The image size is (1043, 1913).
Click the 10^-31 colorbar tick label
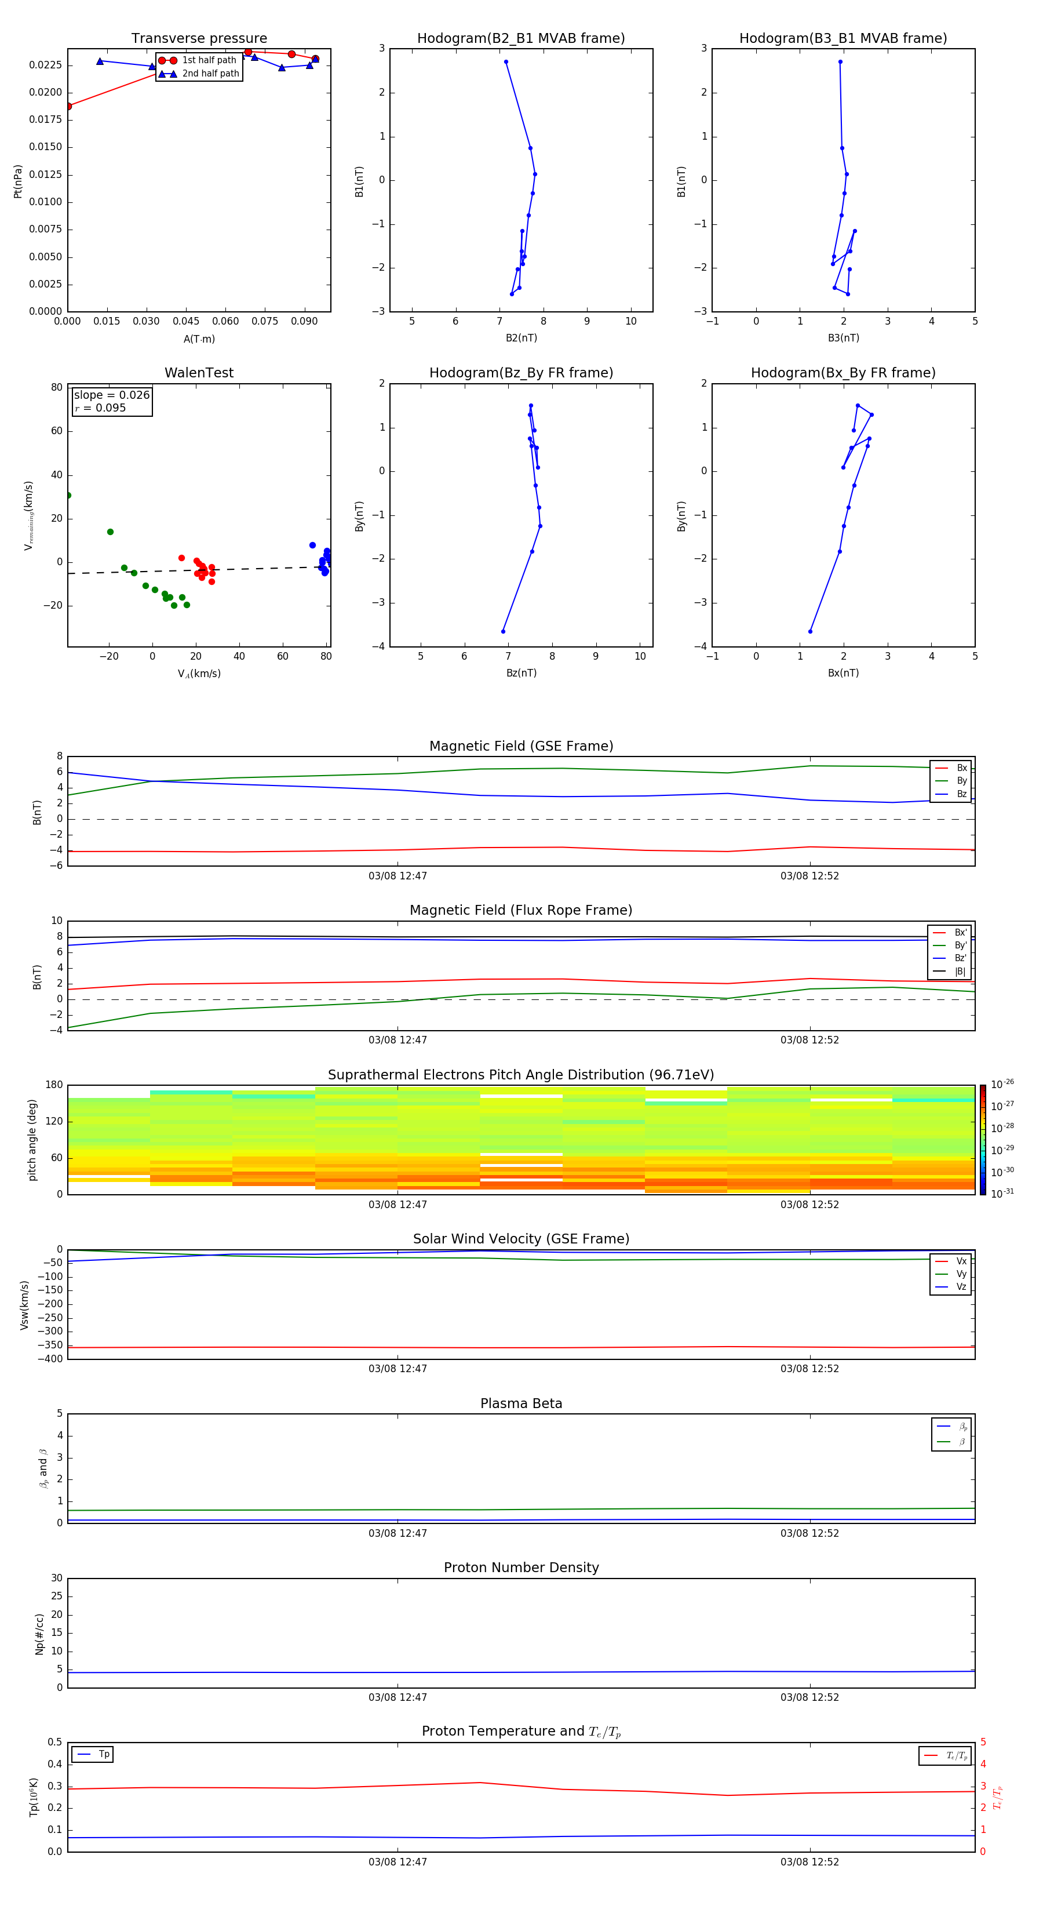pyautogui.click(x=1002, y=1194)
